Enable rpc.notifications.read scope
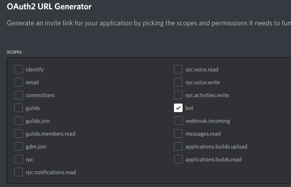This screenshot has width=291, height=187. pyautogui.click(x=18, y=172)
